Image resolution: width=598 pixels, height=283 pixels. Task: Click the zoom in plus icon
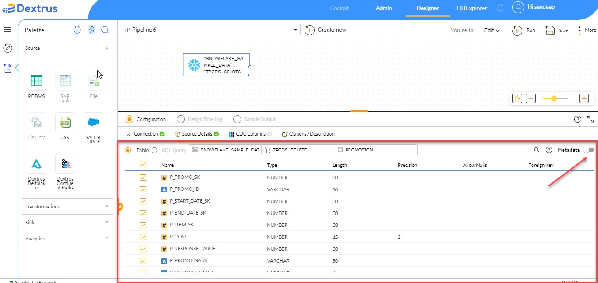pos(584,98)
